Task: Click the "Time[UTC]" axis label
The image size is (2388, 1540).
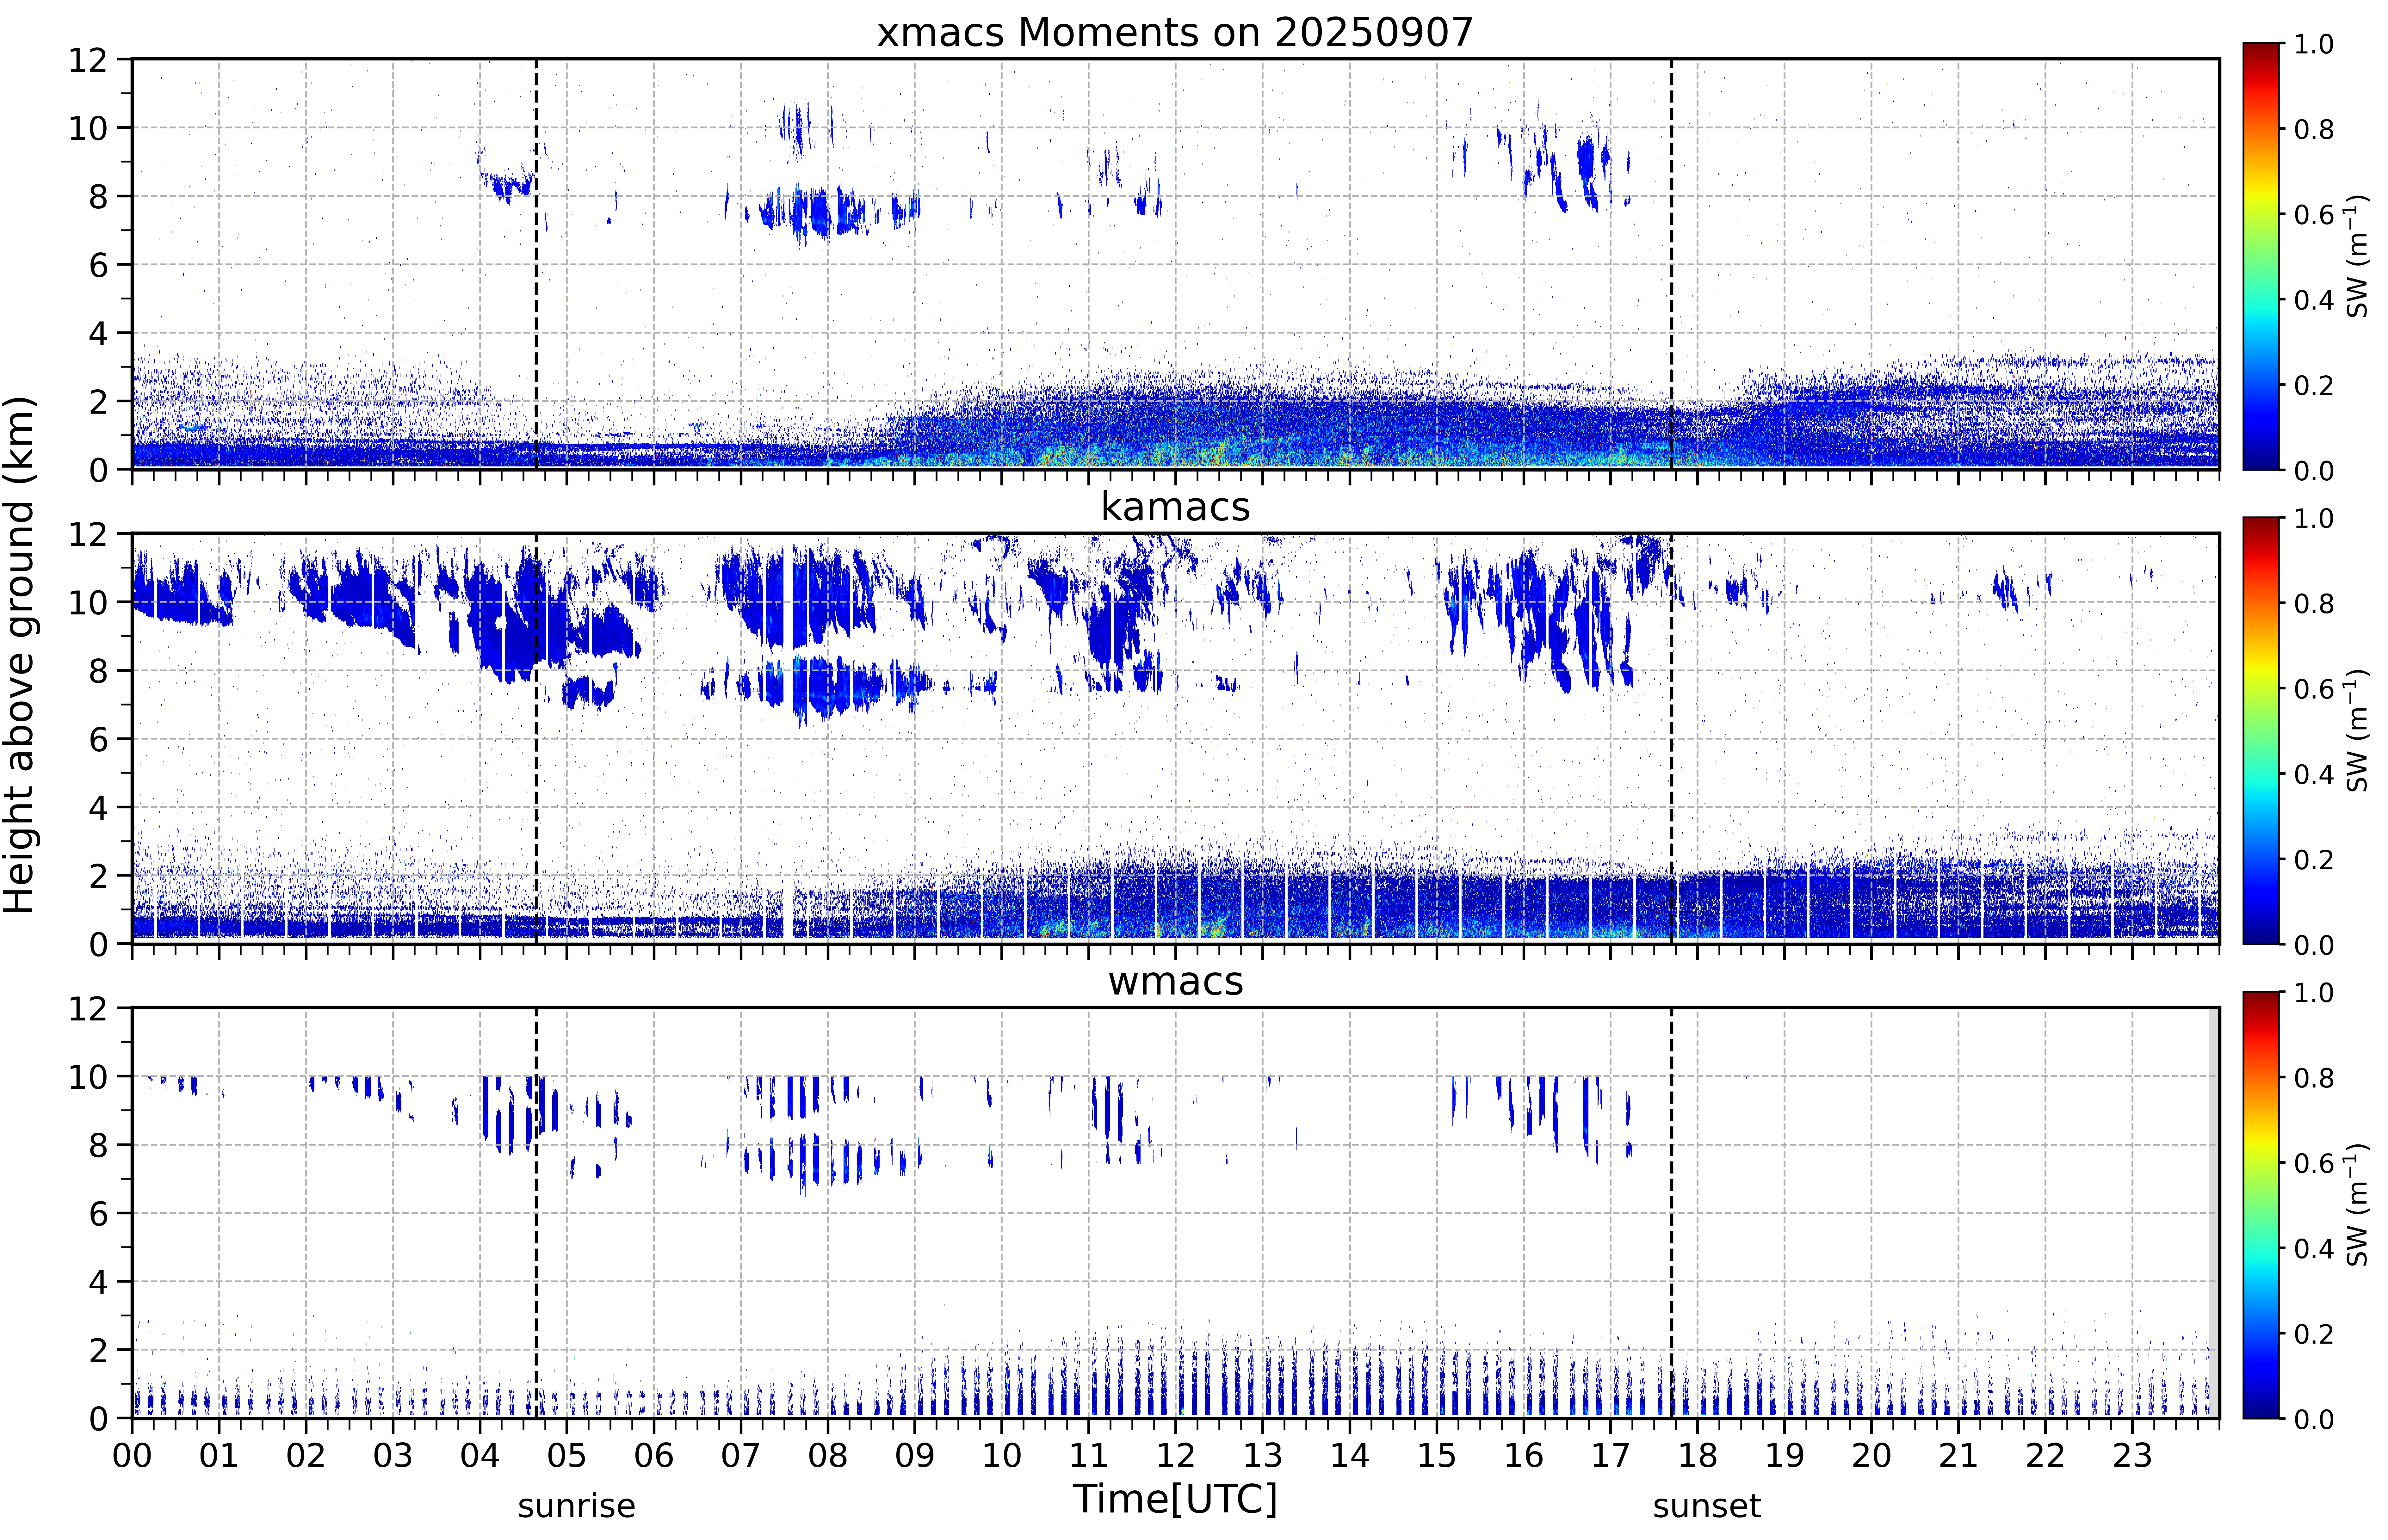Action: pyautogui.click(x=1175, y=1499)
